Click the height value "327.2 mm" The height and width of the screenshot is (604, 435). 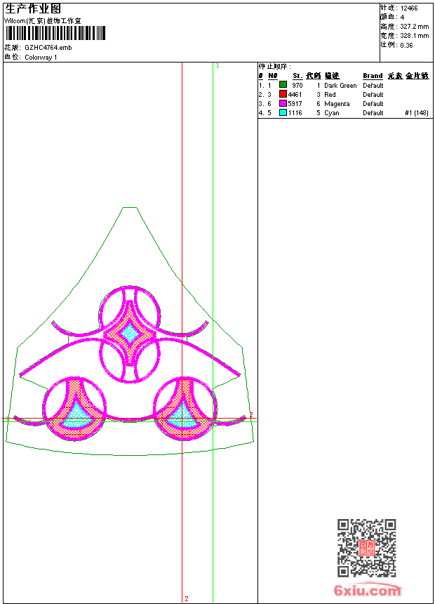click(414, 27)
